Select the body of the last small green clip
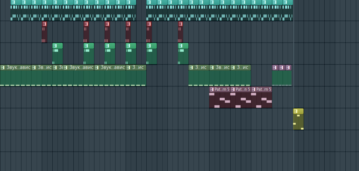359x171 pixels. pos(183,57)
